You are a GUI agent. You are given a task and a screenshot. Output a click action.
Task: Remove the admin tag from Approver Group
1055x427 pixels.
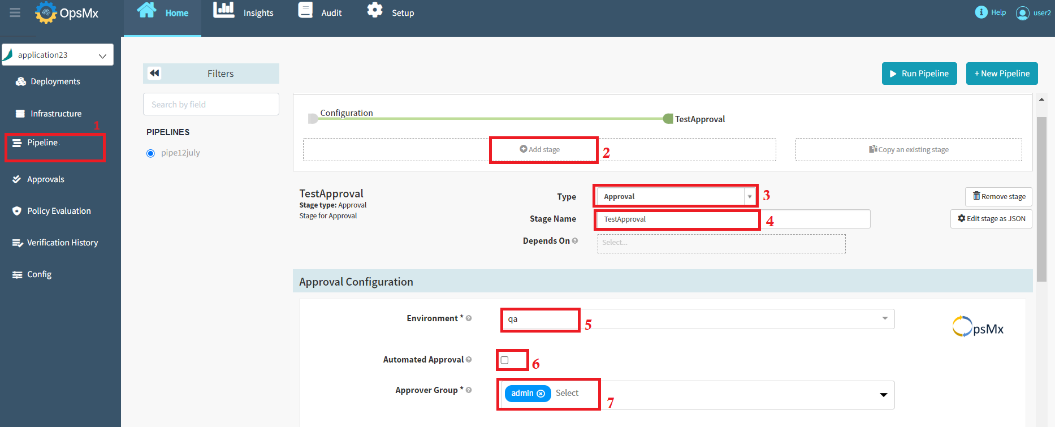pyautogui.click(x=541, y=394)
